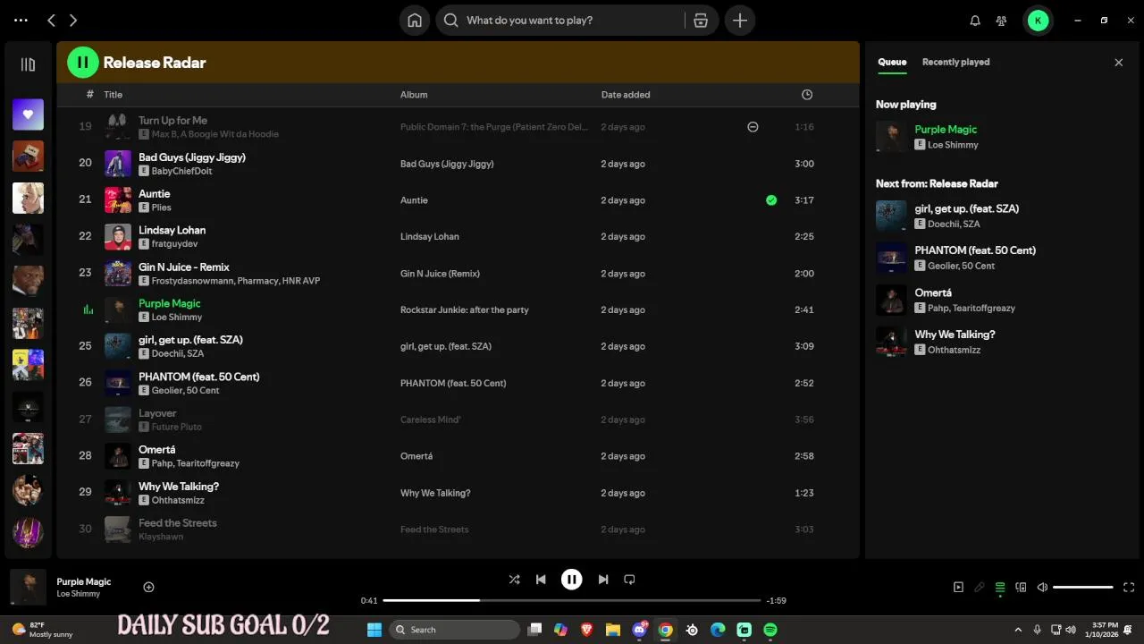Sort by the Album column header
1144x644 pixels.
[x=414, y=95]
